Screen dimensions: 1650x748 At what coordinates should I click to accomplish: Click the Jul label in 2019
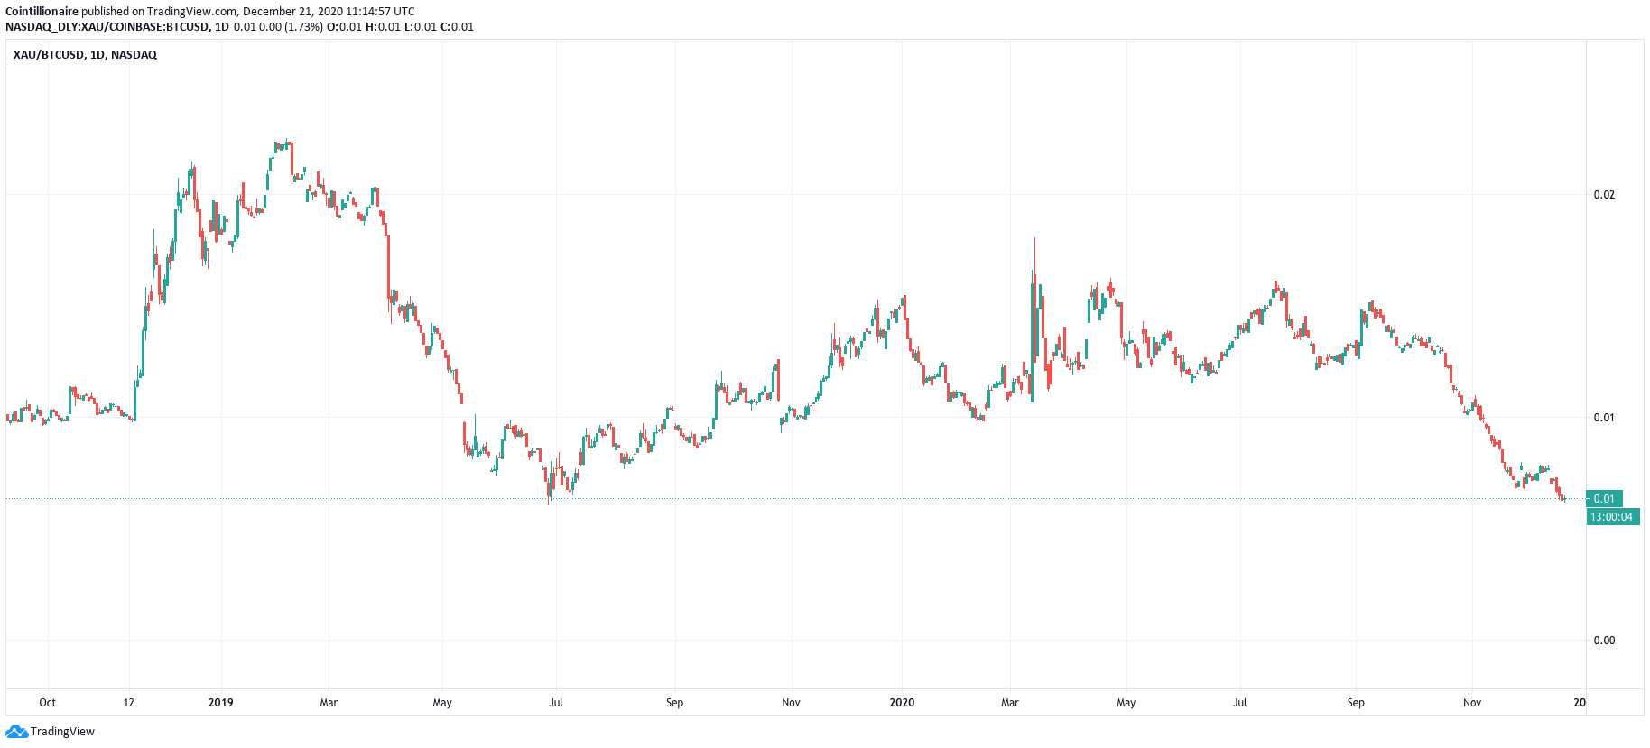(556, 703)
